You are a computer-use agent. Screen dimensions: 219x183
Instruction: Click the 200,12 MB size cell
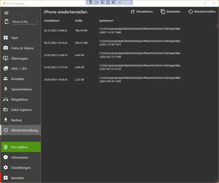(x=81, y=43)
